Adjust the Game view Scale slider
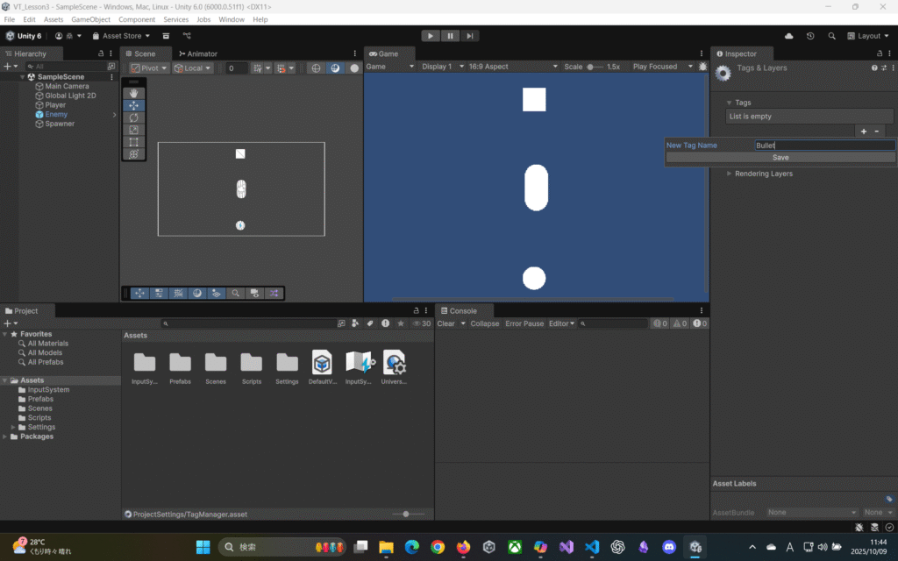This screenshot has width=898, height=561. click(x=594, y=67)
